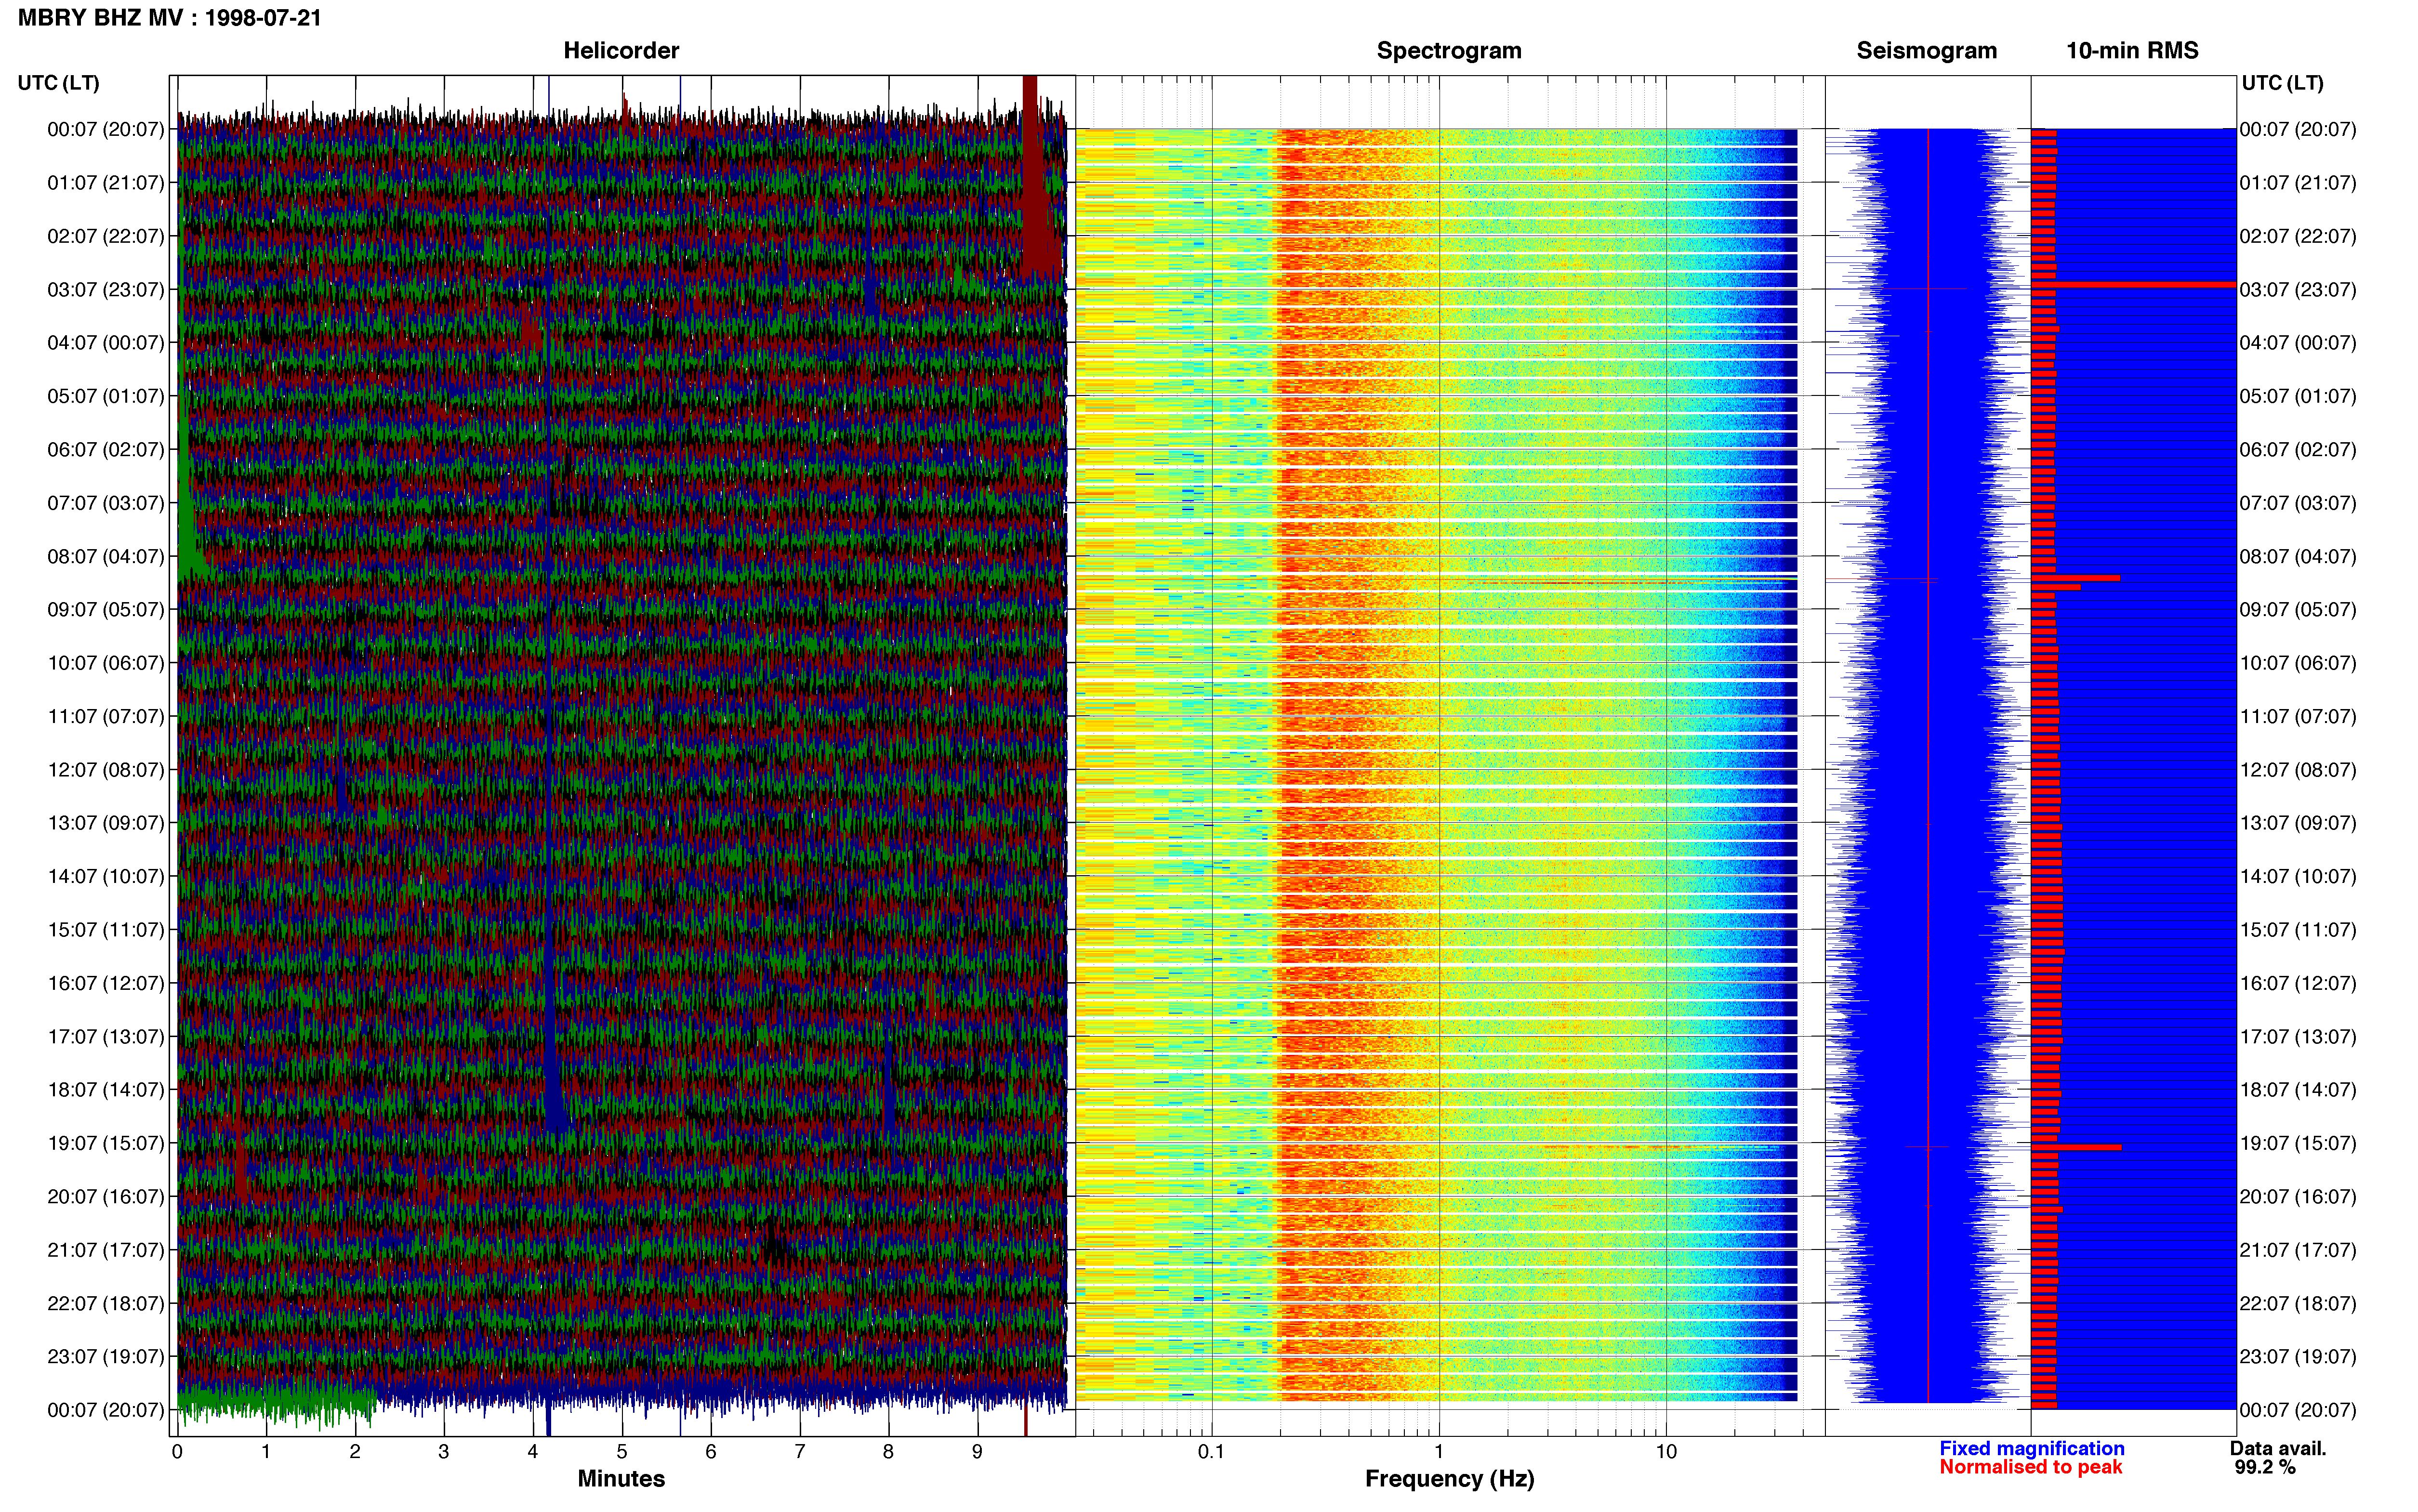This screenshot has height=1512, width=2418.
Task: Click the 'UTC (LT)' header beside the helicorder
Action: pos(58,83)
